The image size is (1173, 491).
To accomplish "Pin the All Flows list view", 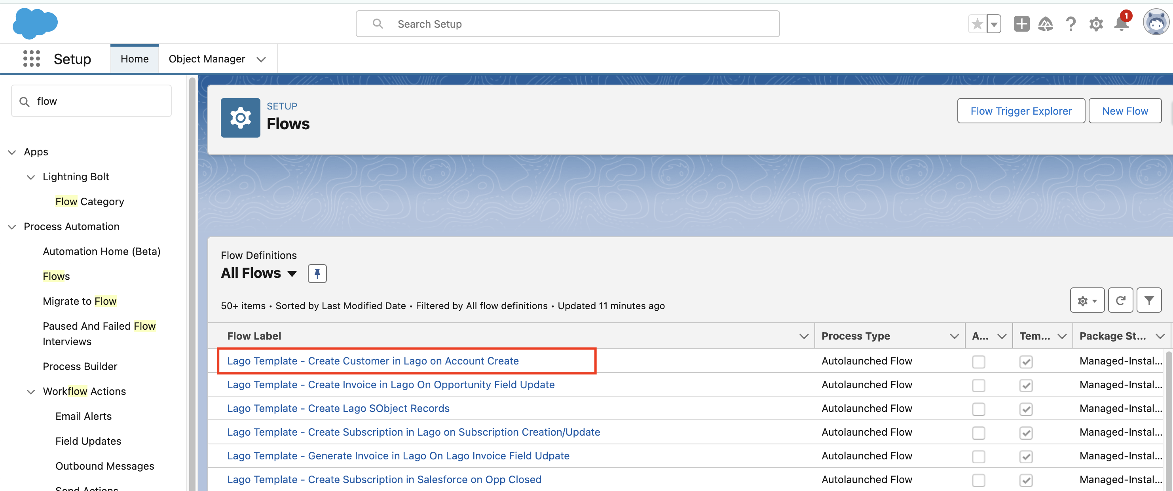I will (x=317, y=274).
